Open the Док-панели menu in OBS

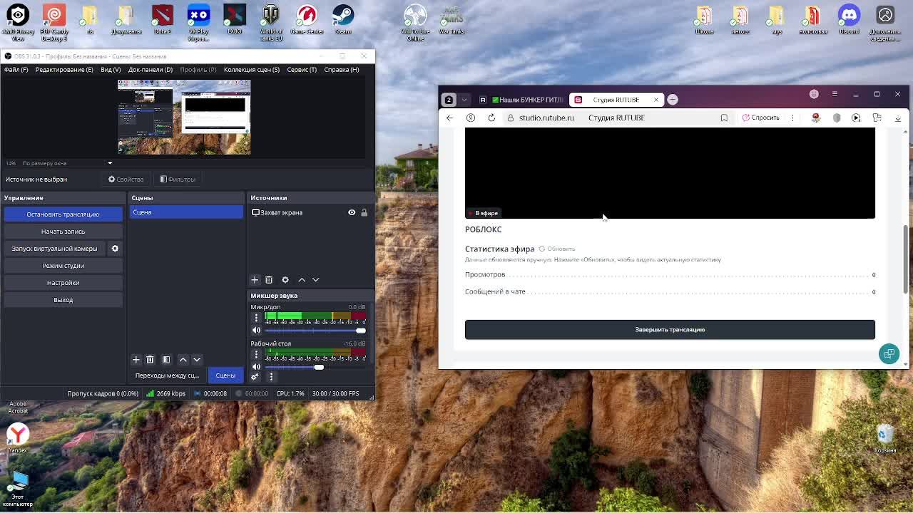coord(151,70)
